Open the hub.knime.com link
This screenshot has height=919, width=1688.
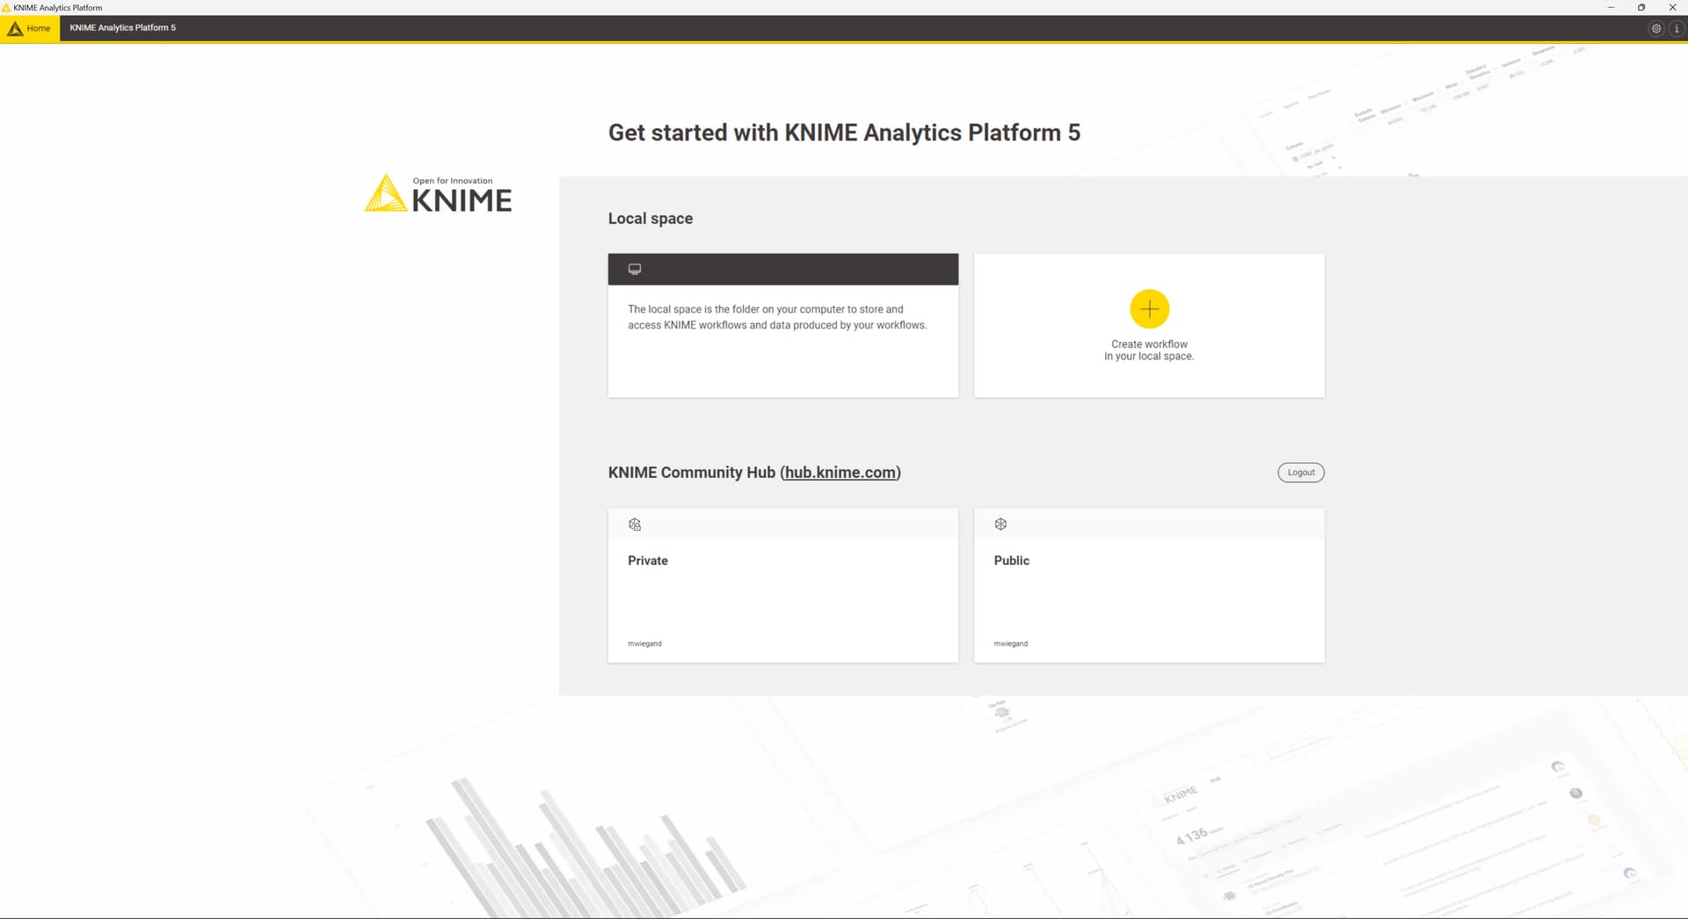coord(840,473)
